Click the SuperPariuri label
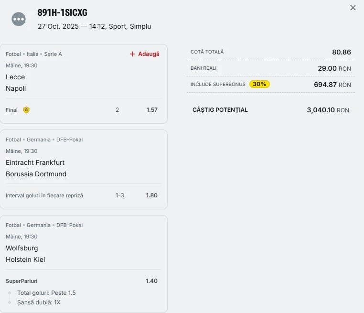364x313 pixels. 21,281
